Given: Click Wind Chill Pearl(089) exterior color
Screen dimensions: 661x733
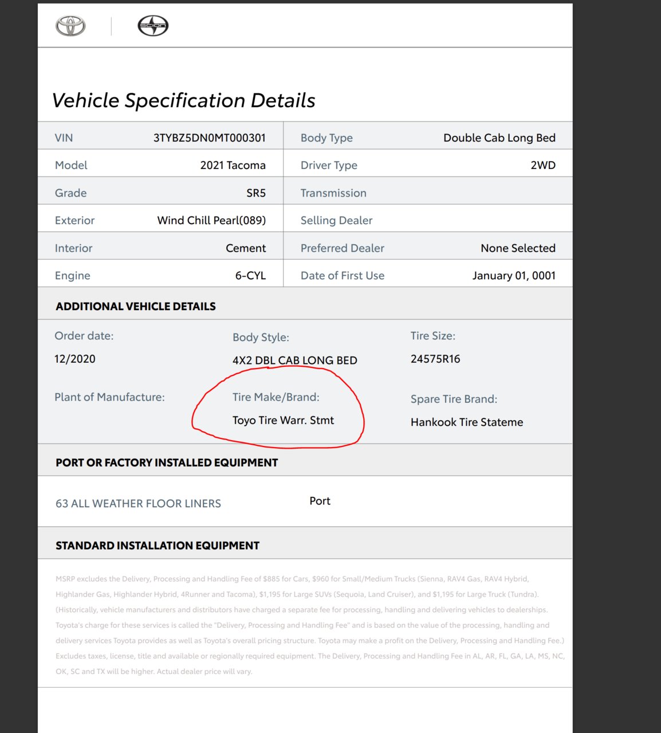Looking at the screenshot, I should (211, 220).
